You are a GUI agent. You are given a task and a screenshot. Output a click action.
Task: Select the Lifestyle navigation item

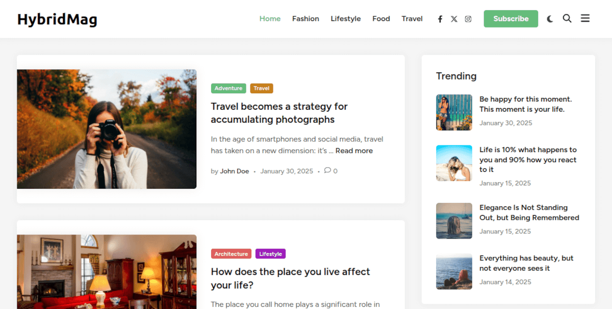[x=345, y=19]
